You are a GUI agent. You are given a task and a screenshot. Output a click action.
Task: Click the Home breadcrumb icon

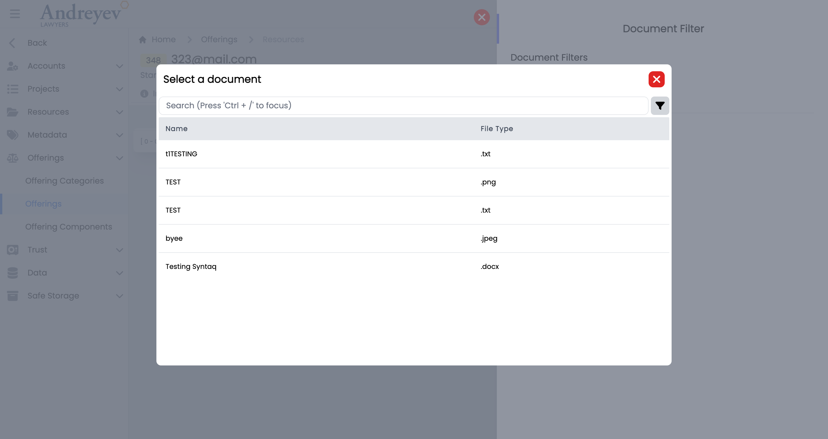click(143, 39)
